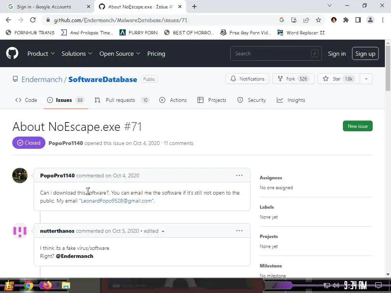391x293 pixels.
Task: Toggle Chrome side panel icon
Action: pos(358,20)
